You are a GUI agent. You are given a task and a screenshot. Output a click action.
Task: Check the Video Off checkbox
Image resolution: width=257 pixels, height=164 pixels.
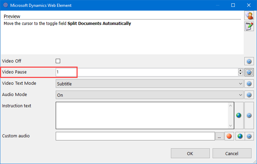pyautogui.click(x=58, y=61)
